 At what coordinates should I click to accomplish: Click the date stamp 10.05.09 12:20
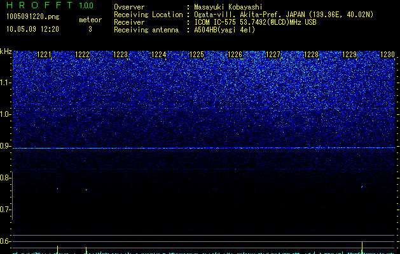pos(32,29)
